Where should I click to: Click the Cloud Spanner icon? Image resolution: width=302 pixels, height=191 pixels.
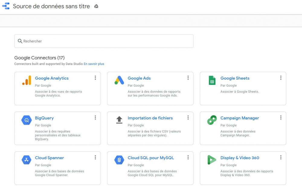click(x=26, y=160)
